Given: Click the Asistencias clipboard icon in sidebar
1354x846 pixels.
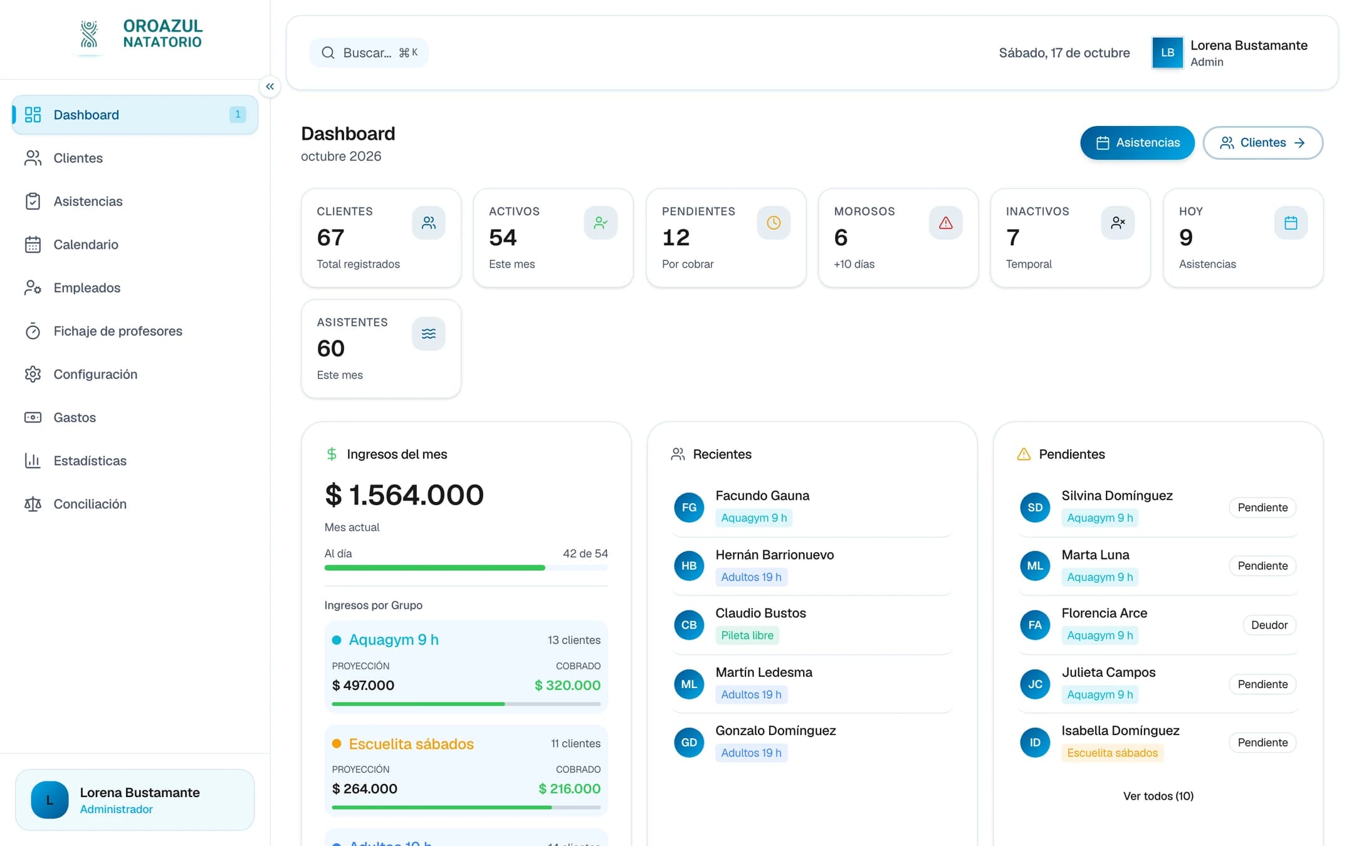Looking at the screenshot, I should click(33, 201).
